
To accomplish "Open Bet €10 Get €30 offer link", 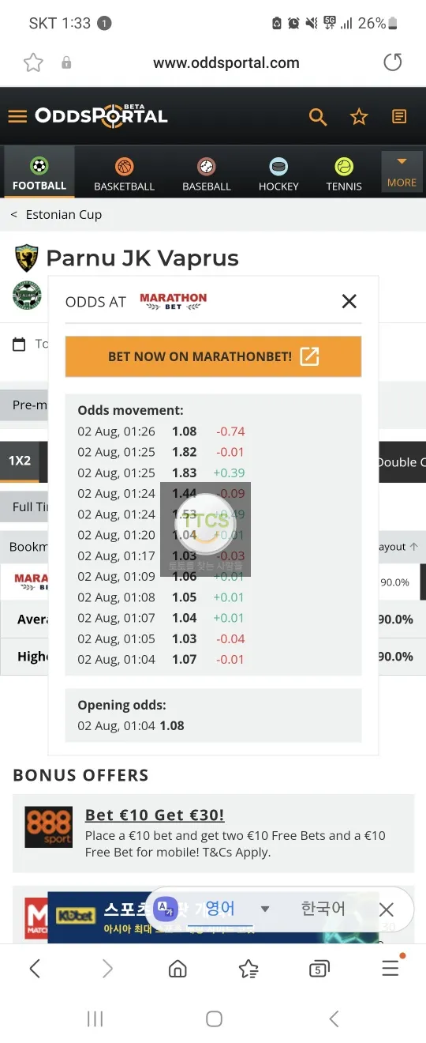I will coord(155,815).
